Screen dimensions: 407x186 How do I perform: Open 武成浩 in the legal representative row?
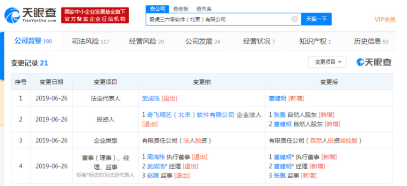[x=151, y=98]
